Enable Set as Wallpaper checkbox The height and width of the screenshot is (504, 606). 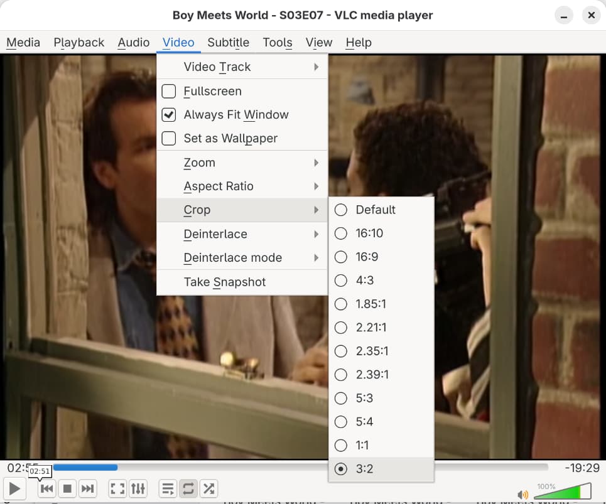pyautogui.click(x=168, y=138)
